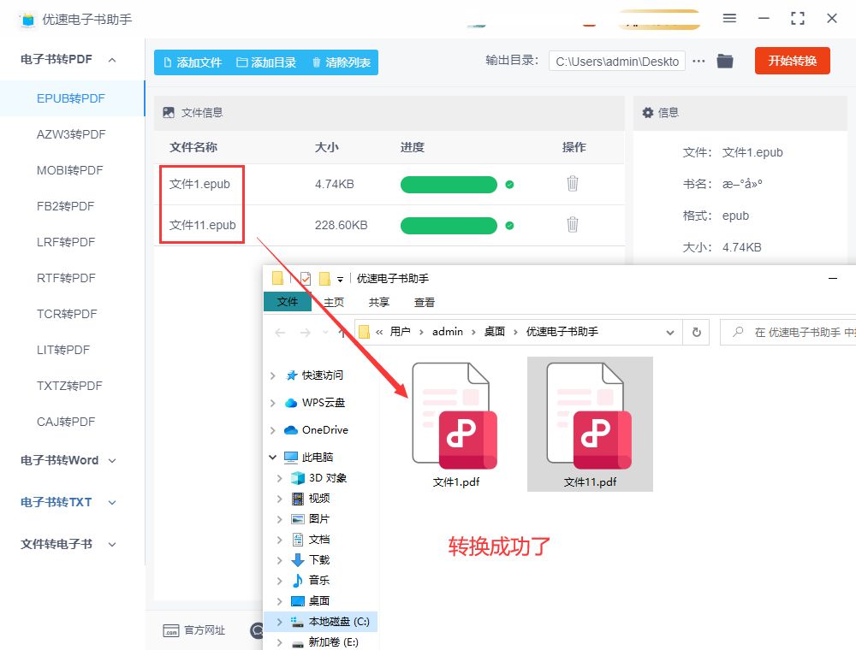Image resolution: width=856 pixels, height=650 pixels.
Task: Open output folder via folder icon
Action: point(725,61)
